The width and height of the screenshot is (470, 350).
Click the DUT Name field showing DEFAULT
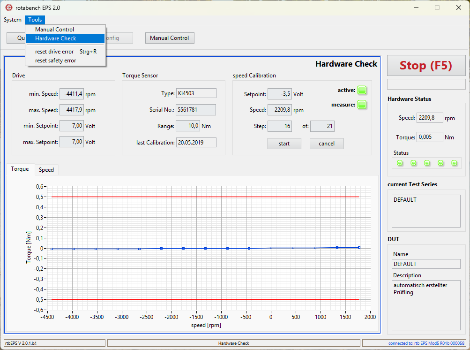tap(425, 264)
